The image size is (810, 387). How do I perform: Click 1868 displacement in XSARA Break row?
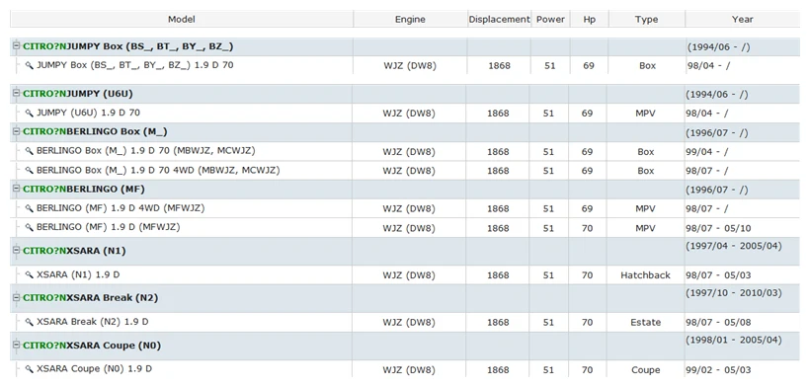tap(498, 323)
